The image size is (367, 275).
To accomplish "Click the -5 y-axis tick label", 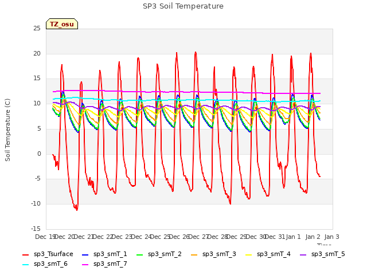I will click(38, 179).
